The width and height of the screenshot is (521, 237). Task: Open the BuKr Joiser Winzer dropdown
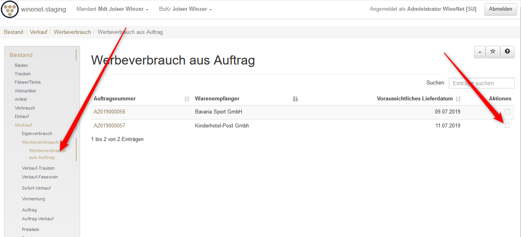(x=185, y=9)
